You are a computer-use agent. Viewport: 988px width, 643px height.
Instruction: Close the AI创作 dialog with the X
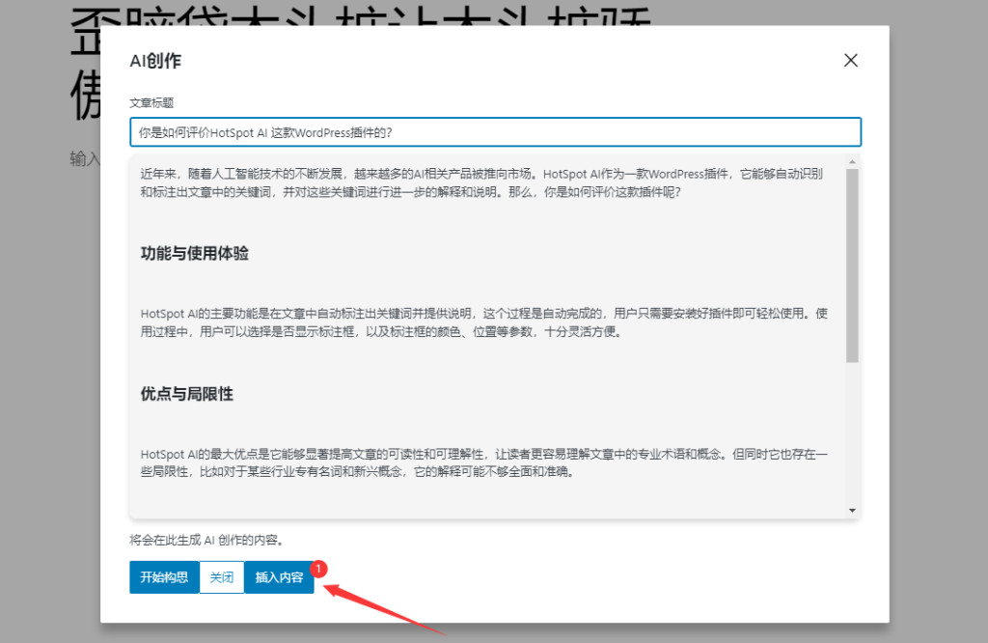(x=850, y=60)
